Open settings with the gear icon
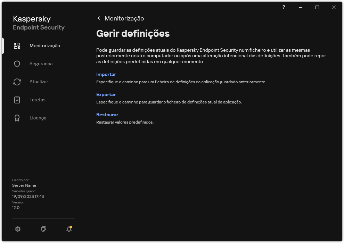 18,229
